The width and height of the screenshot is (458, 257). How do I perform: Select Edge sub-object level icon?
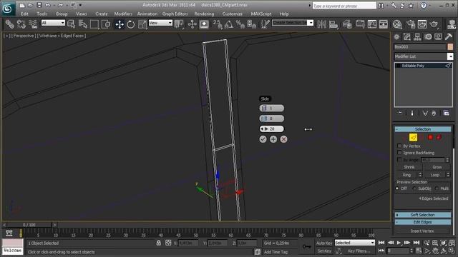(413, 137)
